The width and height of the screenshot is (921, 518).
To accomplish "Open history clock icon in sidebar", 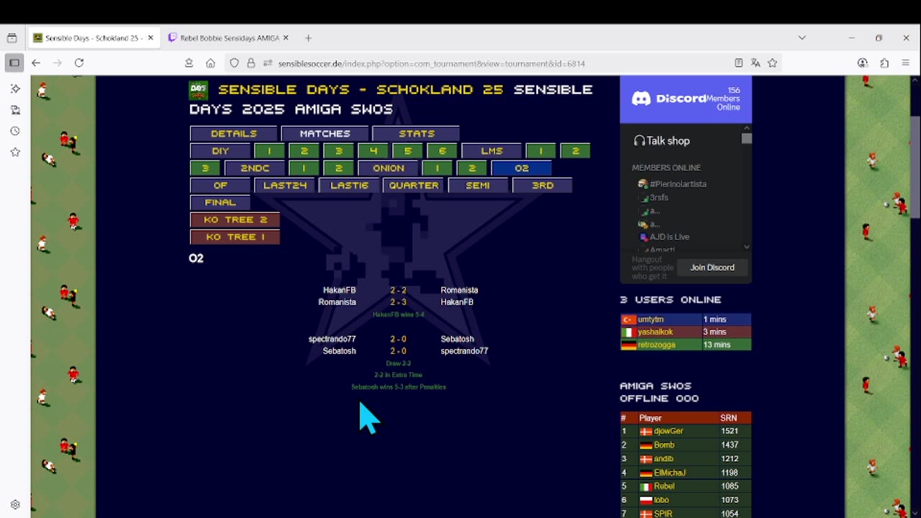I will click(15, 131).
